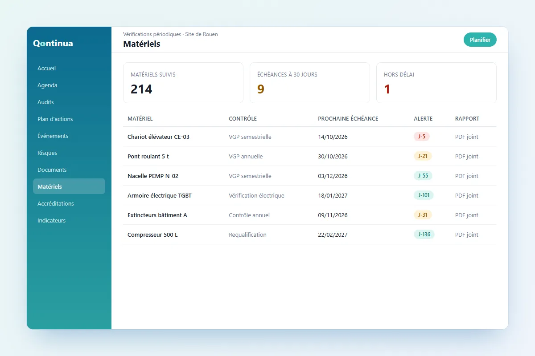Open the Matériels suivis card
Viewport: 535px width, 356px height.
click(x=183, y=83)
